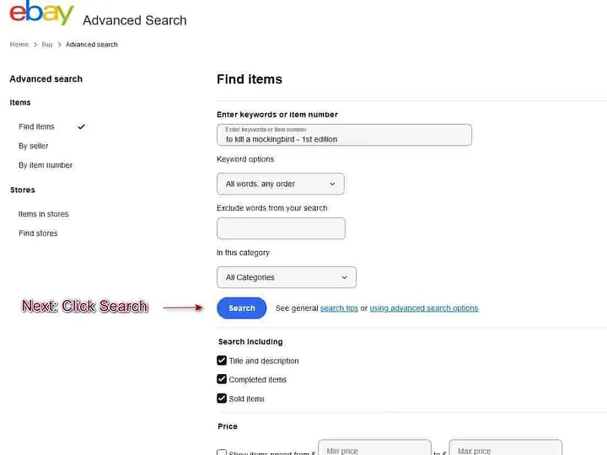
Task: Click the eBay logo
Action: pyautogui.click(x=41, y=13)
